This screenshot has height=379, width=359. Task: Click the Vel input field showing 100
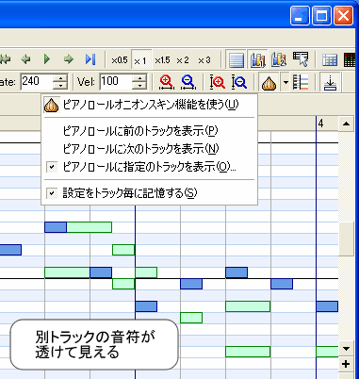(116, 82)
